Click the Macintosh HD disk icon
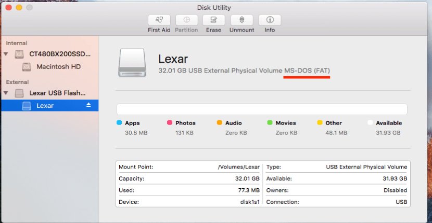 tap(27, 67)
